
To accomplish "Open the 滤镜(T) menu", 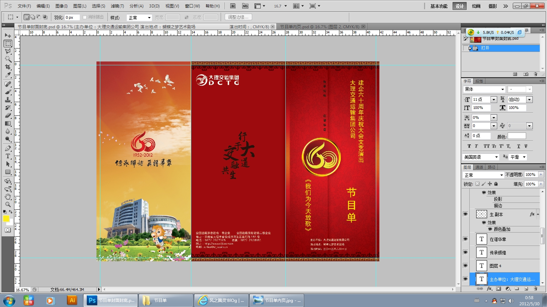I will pyautogui.click(x=117, y=6).
